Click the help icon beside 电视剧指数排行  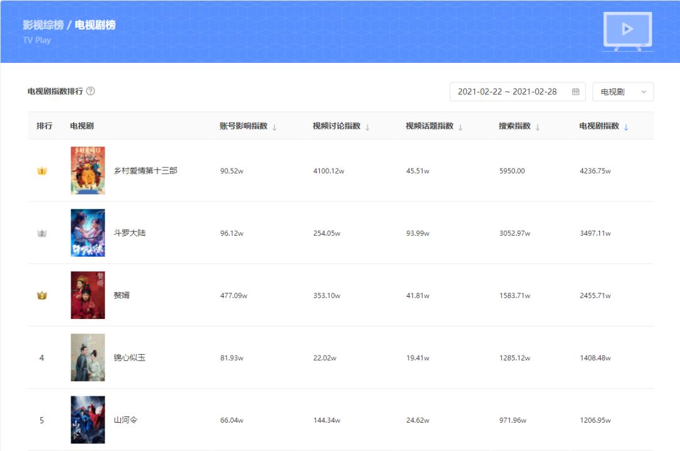[x=91, y=91]
